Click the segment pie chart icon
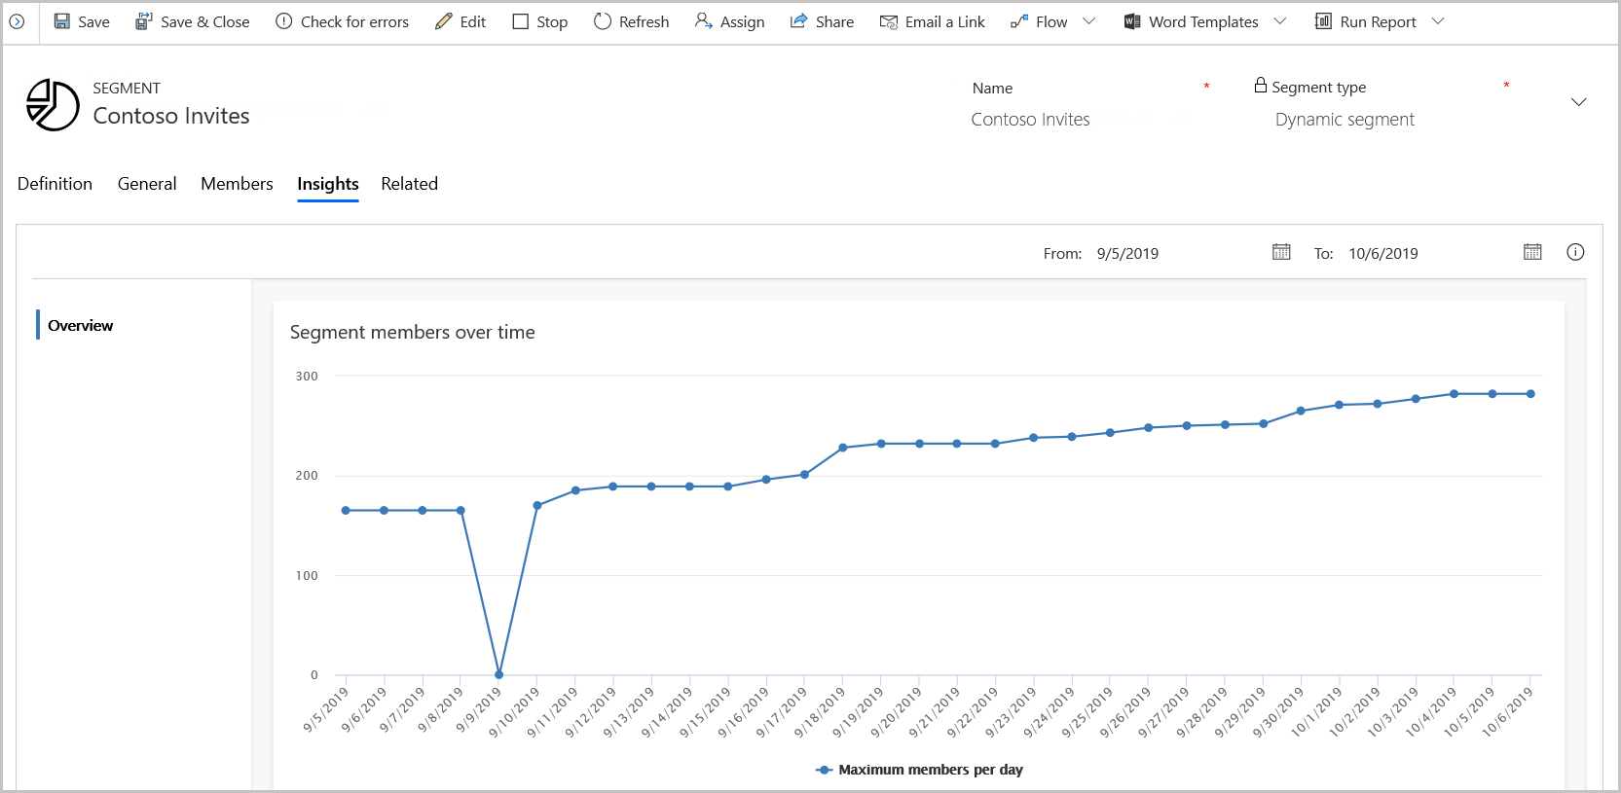 coord(53,104)
